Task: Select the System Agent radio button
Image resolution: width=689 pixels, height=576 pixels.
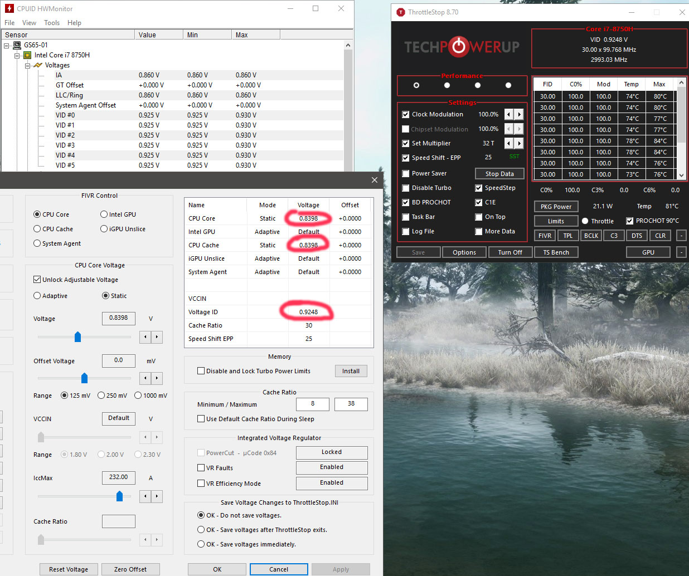Action: (x=37, y=243)
